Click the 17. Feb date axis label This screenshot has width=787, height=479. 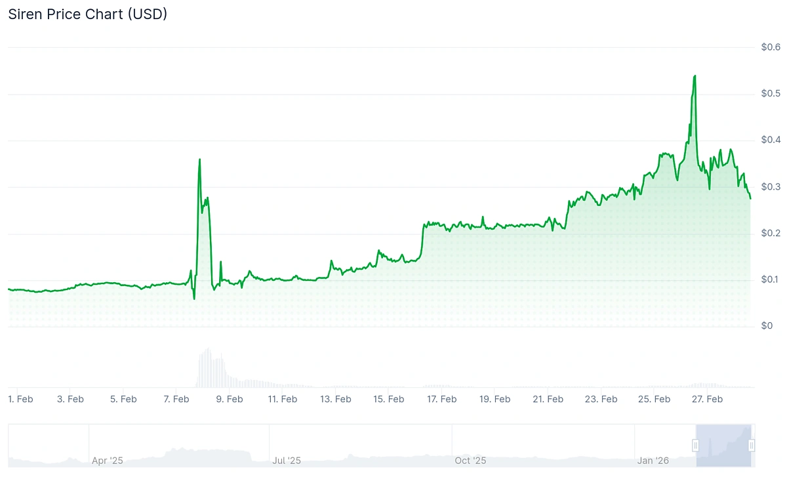pos(441,399)
